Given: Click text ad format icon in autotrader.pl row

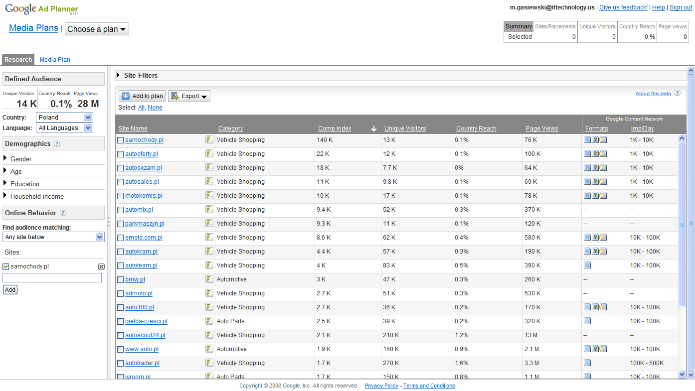Looking at the screenshot, I should (587, 363).
